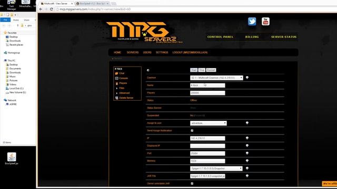Open the YouTube icon link
This screenshot has width=337, height=189.
pos(265,22)
